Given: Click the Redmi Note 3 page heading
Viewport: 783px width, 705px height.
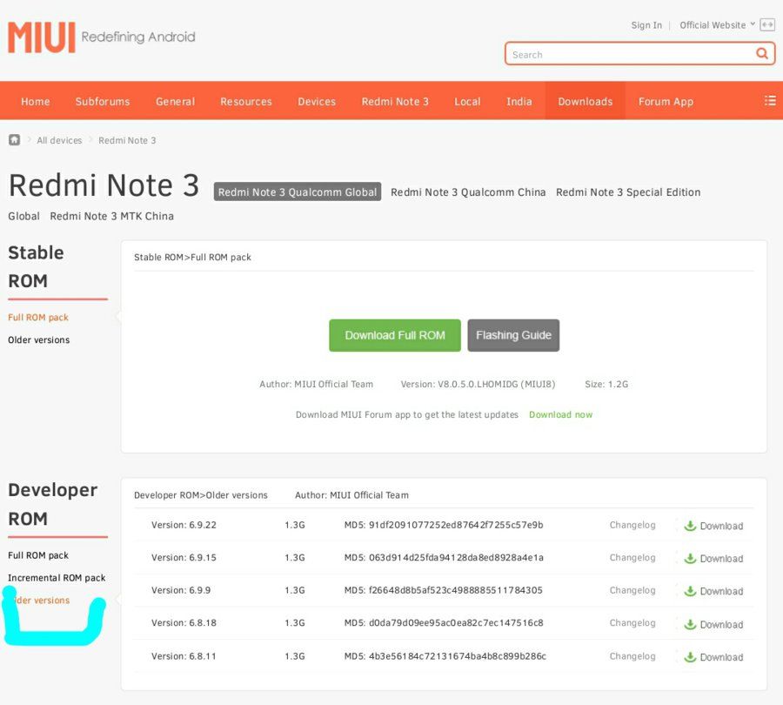Looking at the screenshot, I should pyautogui.click(x=104, y=185).
